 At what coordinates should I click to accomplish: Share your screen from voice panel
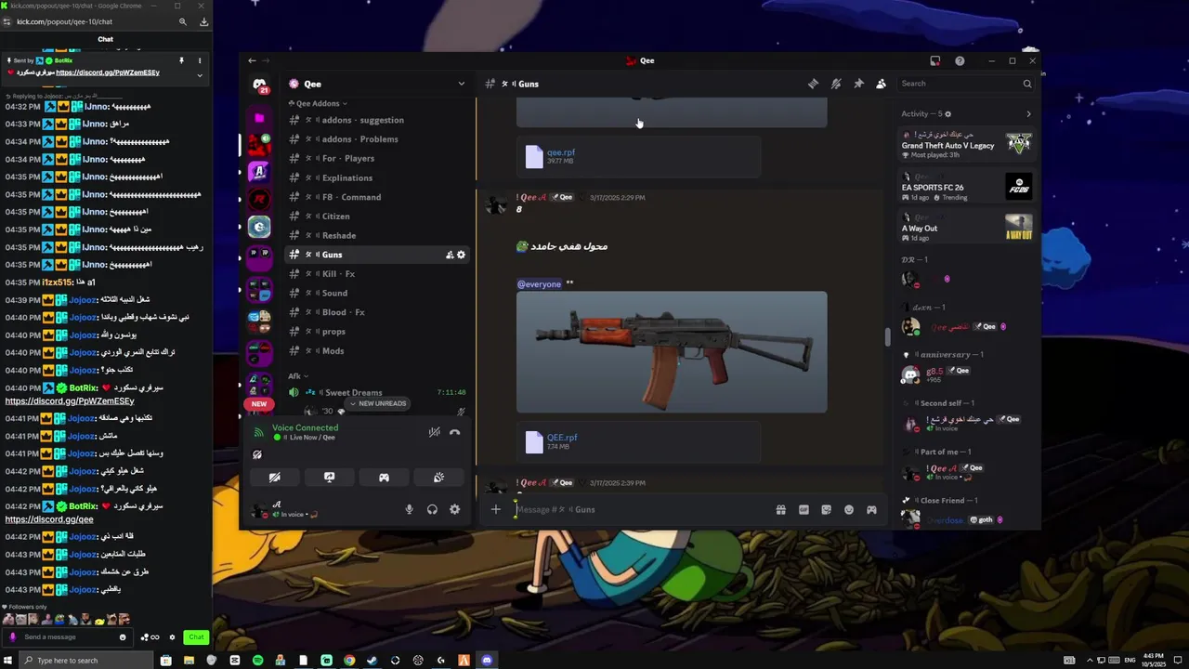tap(329, 478)
